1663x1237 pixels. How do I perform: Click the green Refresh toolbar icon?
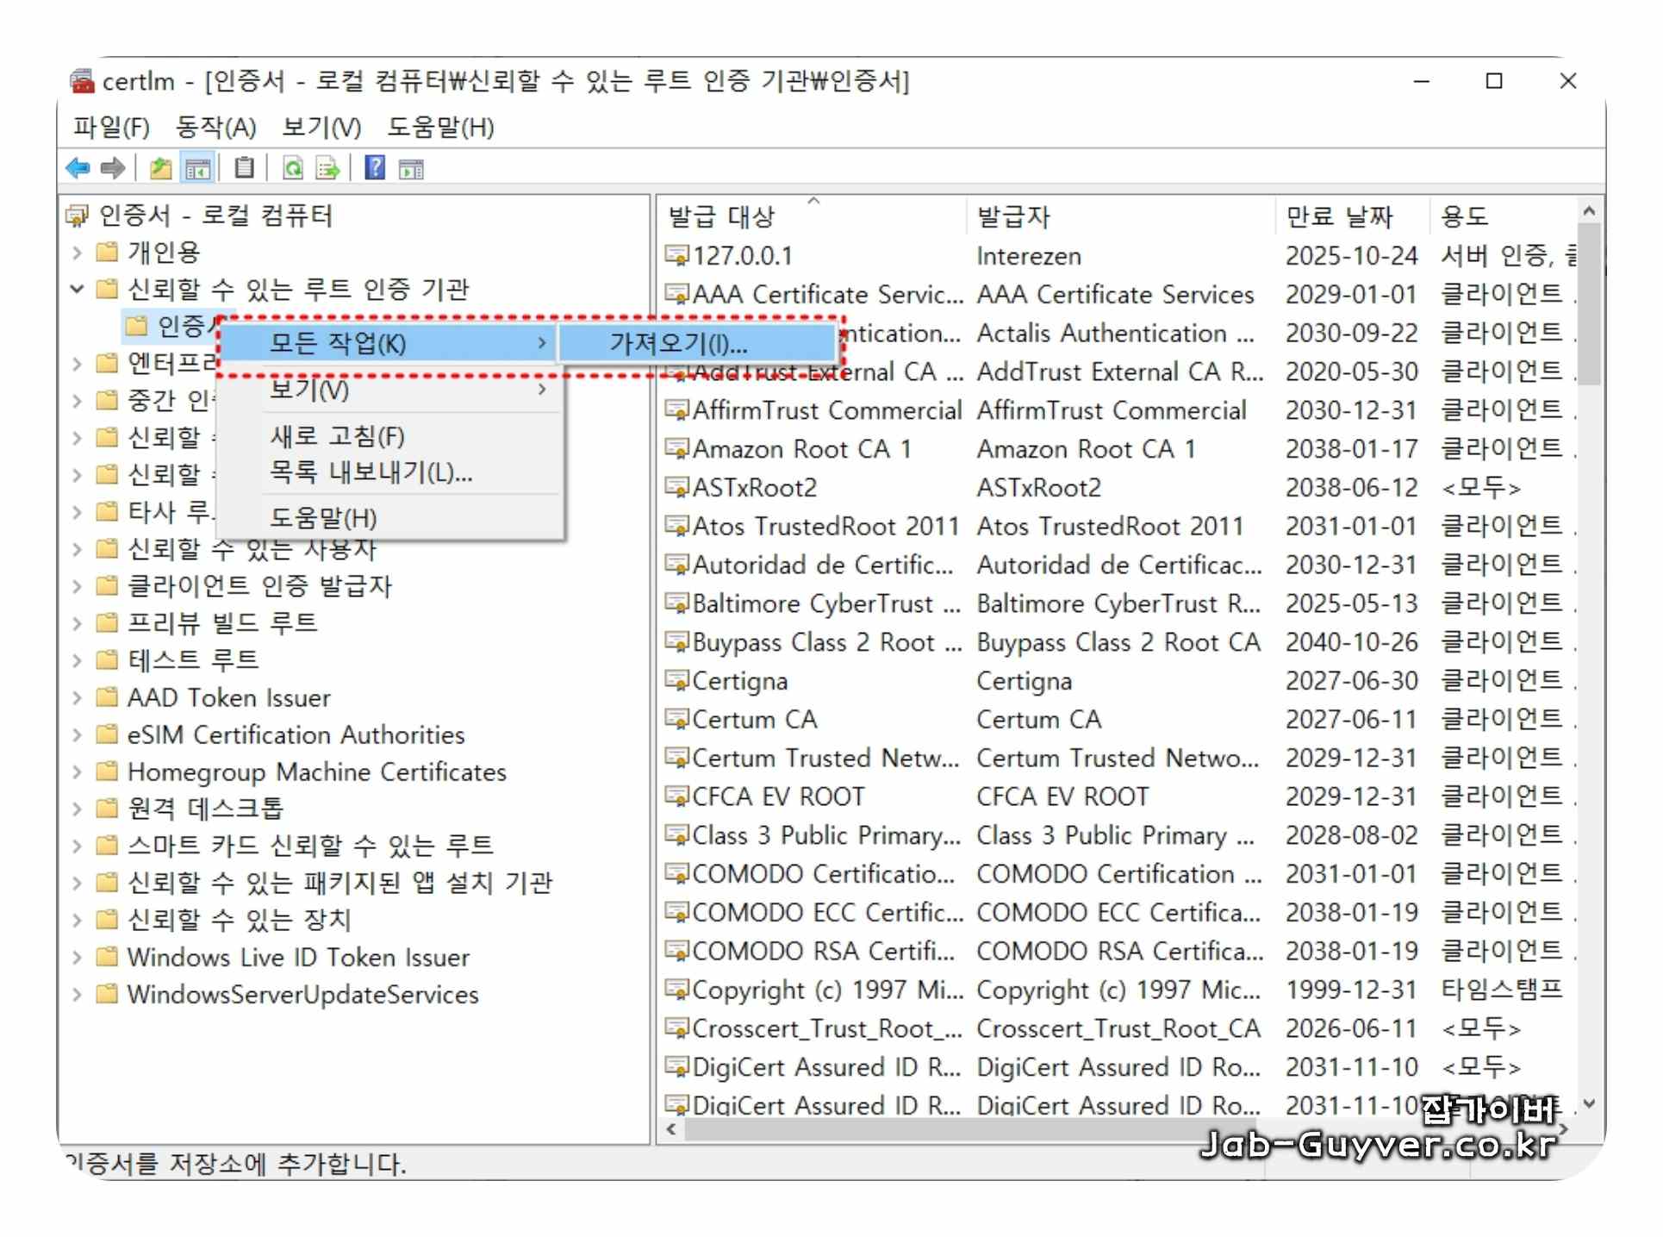[x=293, y=168]
